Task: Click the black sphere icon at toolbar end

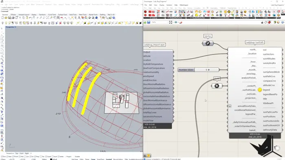Action: (x=140, y=23)
